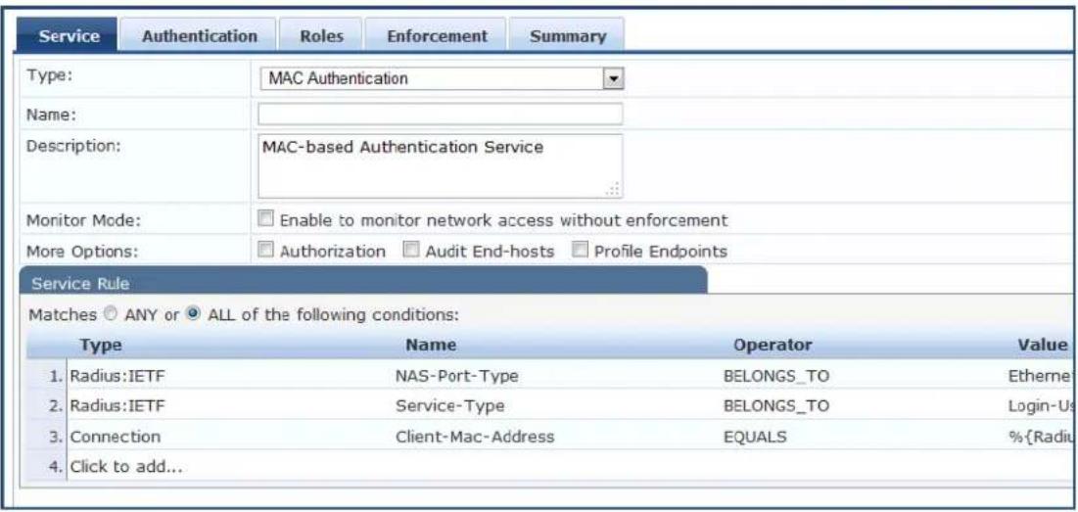Viewport: 1078px width, 512px height.
Task: Tick the Profile Endpoints checkbox
Action: point(579,251)
